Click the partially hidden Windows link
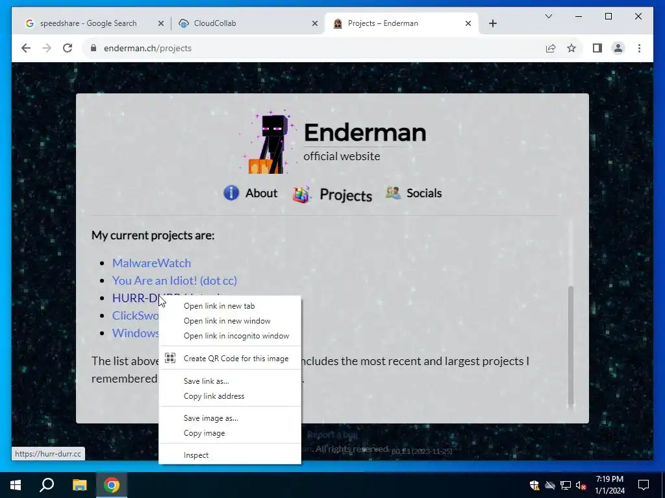This screenshot has width=665, height=498. pyautogui.click(x=135, y=333)
